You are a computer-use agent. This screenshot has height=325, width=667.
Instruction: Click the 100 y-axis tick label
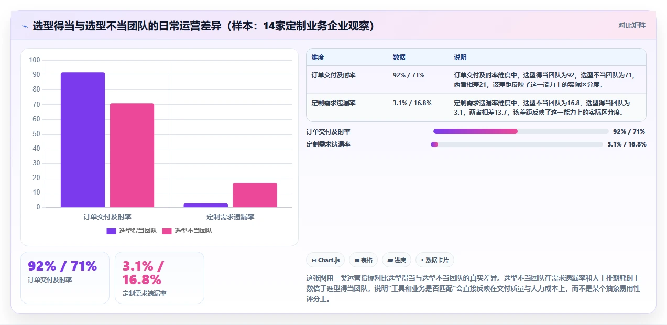tap(35, 60)
